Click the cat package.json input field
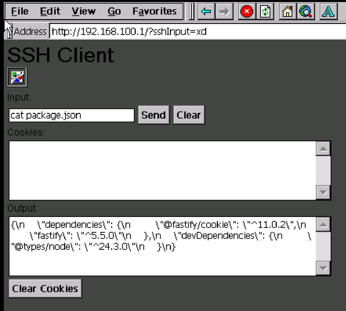The image size is (346, 311). (x=72, y=115)
